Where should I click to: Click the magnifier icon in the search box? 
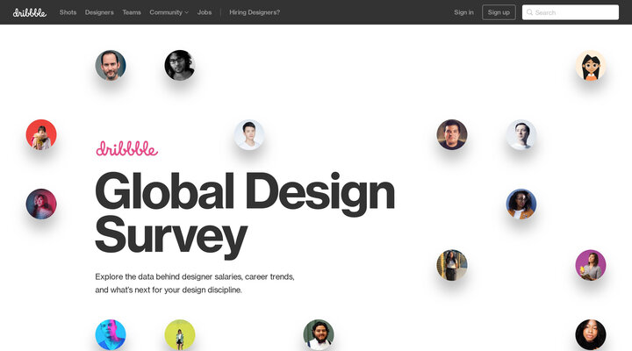529,12
